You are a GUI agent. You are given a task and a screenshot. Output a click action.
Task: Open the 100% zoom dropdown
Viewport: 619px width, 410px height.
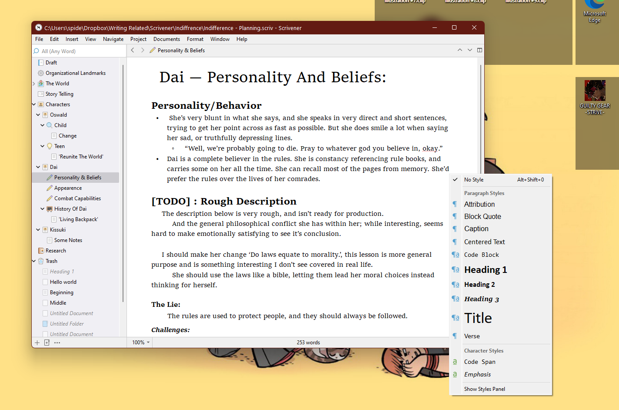pos(140,343)
